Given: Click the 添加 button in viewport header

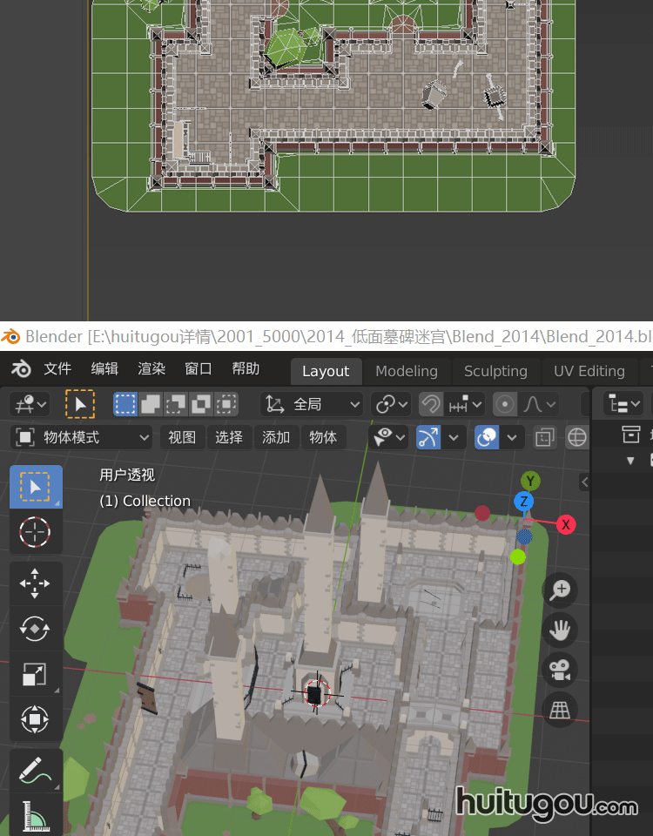Looking at the screenshot, I should [x=276, y=437].
